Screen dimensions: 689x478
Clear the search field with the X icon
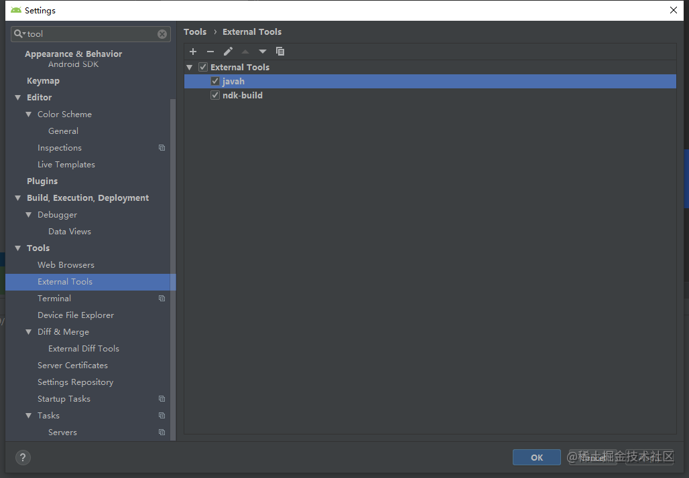point(162,33)
